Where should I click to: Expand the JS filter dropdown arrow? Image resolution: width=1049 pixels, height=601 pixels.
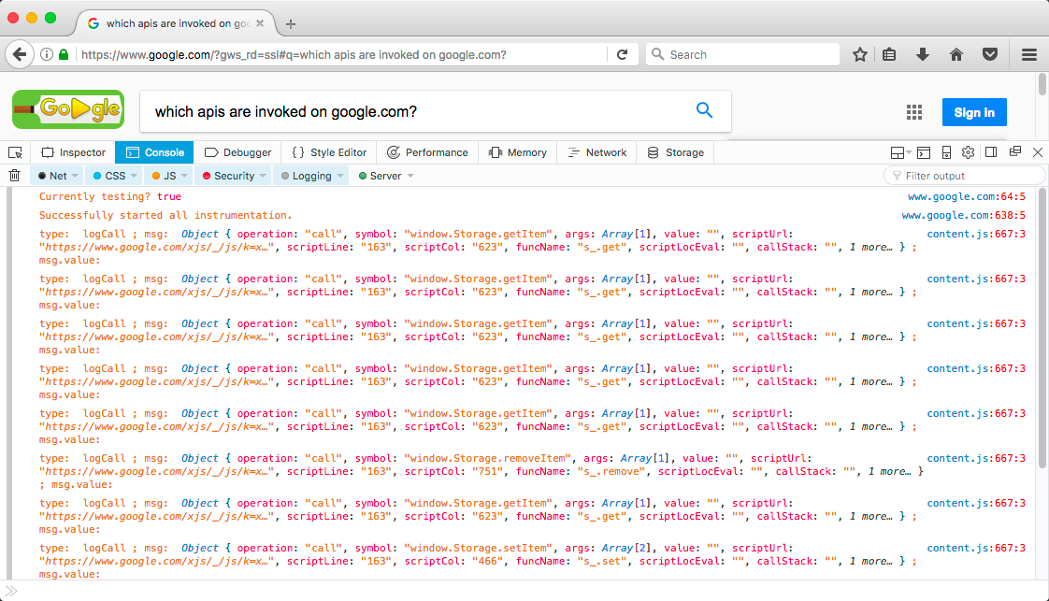[184, 176]
